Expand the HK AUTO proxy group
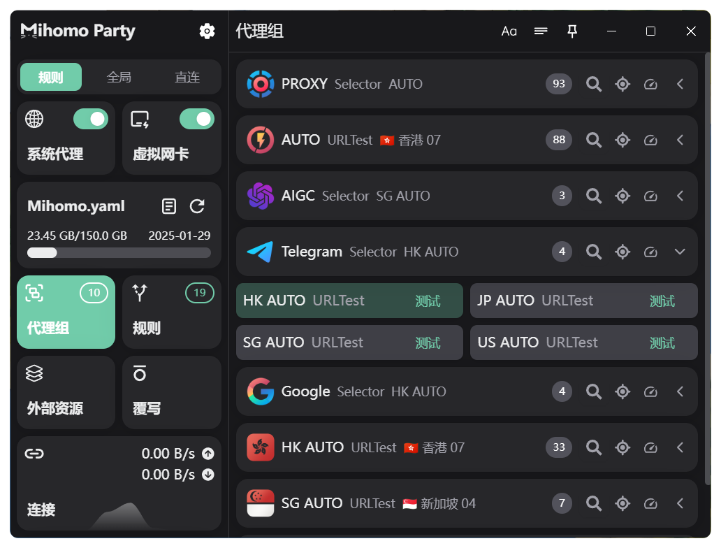Viewport: 721px width, 548px height. pyautogui.click(x=680, y=447)
